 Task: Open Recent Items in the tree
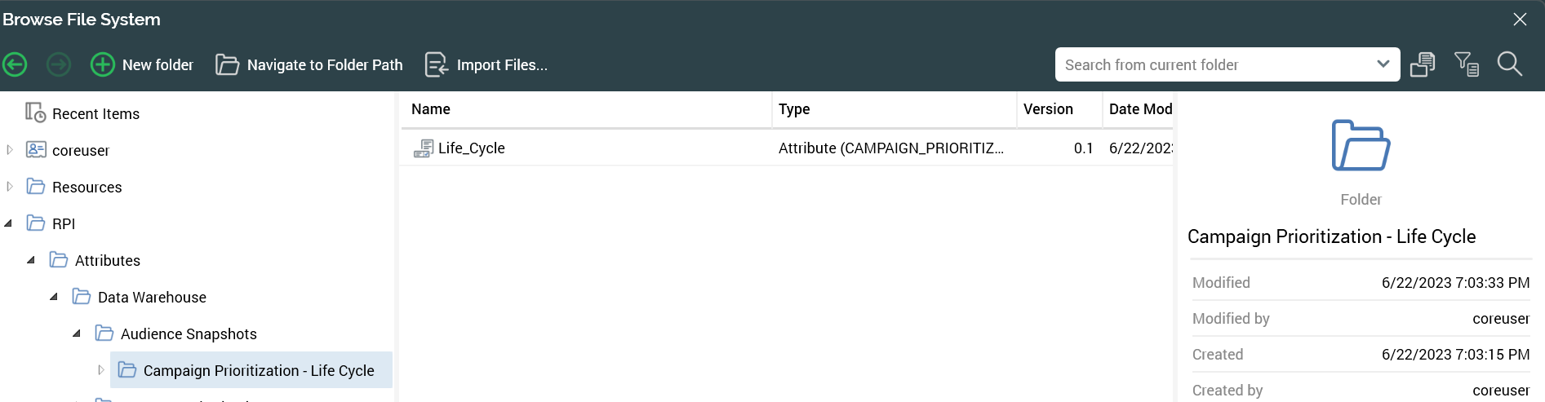click(95, 114)
